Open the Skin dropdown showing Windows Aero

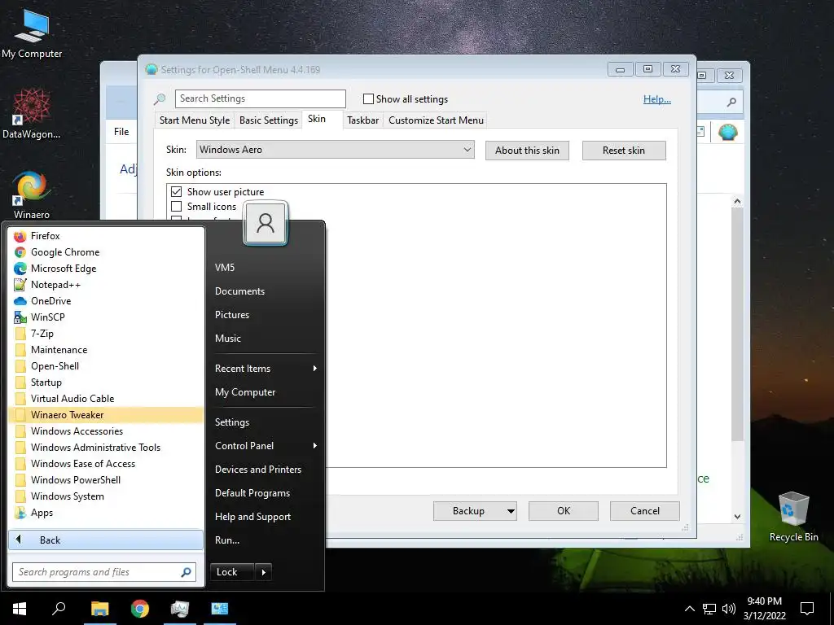click(x=335, y=150)
